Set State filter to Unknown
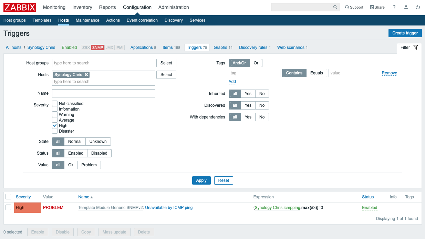The width and height of the screenshot is (425, 239). [x=98, y=142]
